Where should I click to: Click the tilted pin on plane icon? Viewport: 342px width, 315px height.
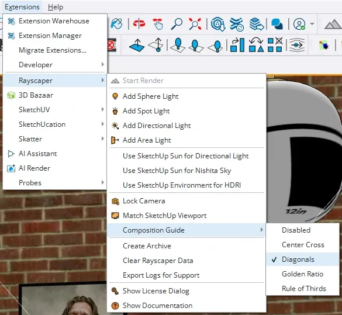[215, 46]
